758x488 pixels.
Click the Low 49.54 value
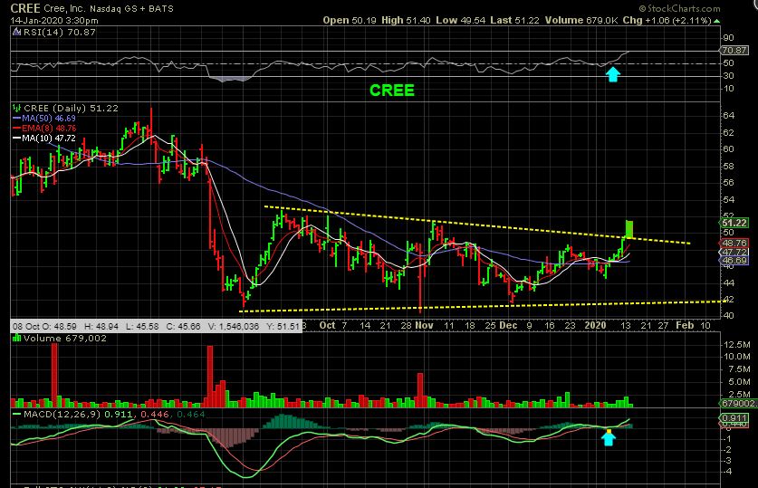(460, 20)
